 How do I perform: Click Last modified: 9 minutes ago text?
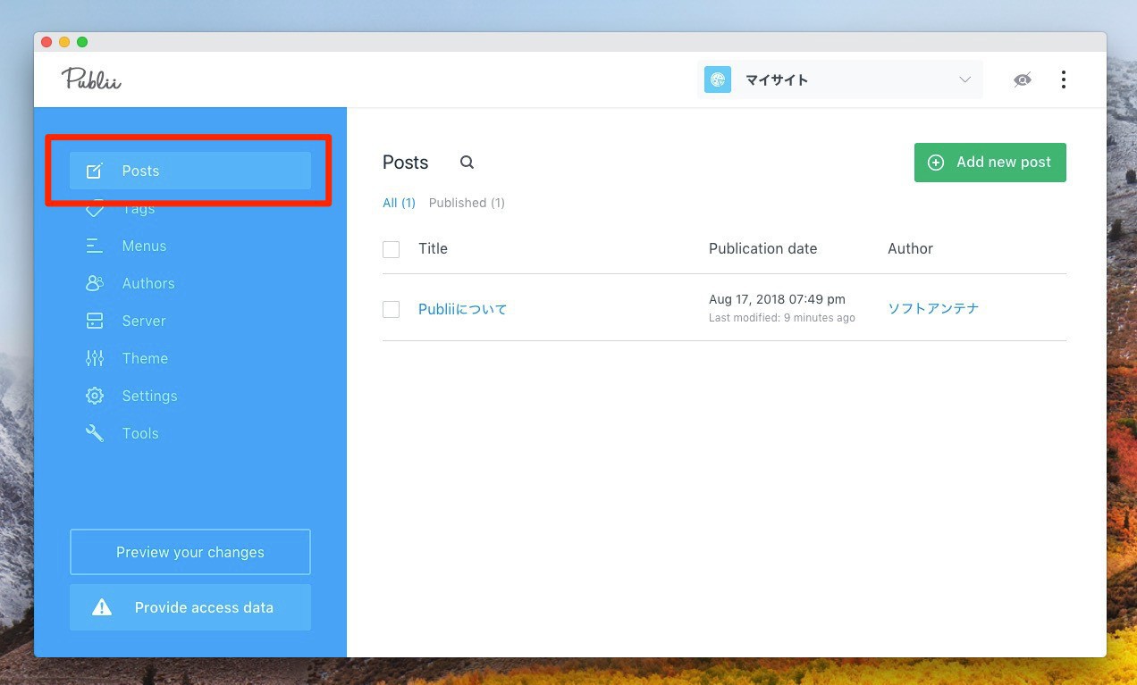(x=782, y=318)
